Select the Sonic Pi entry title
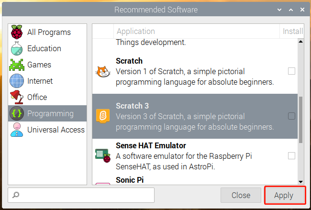This screenshot has width=311, height=210. [x=130, y=180]
